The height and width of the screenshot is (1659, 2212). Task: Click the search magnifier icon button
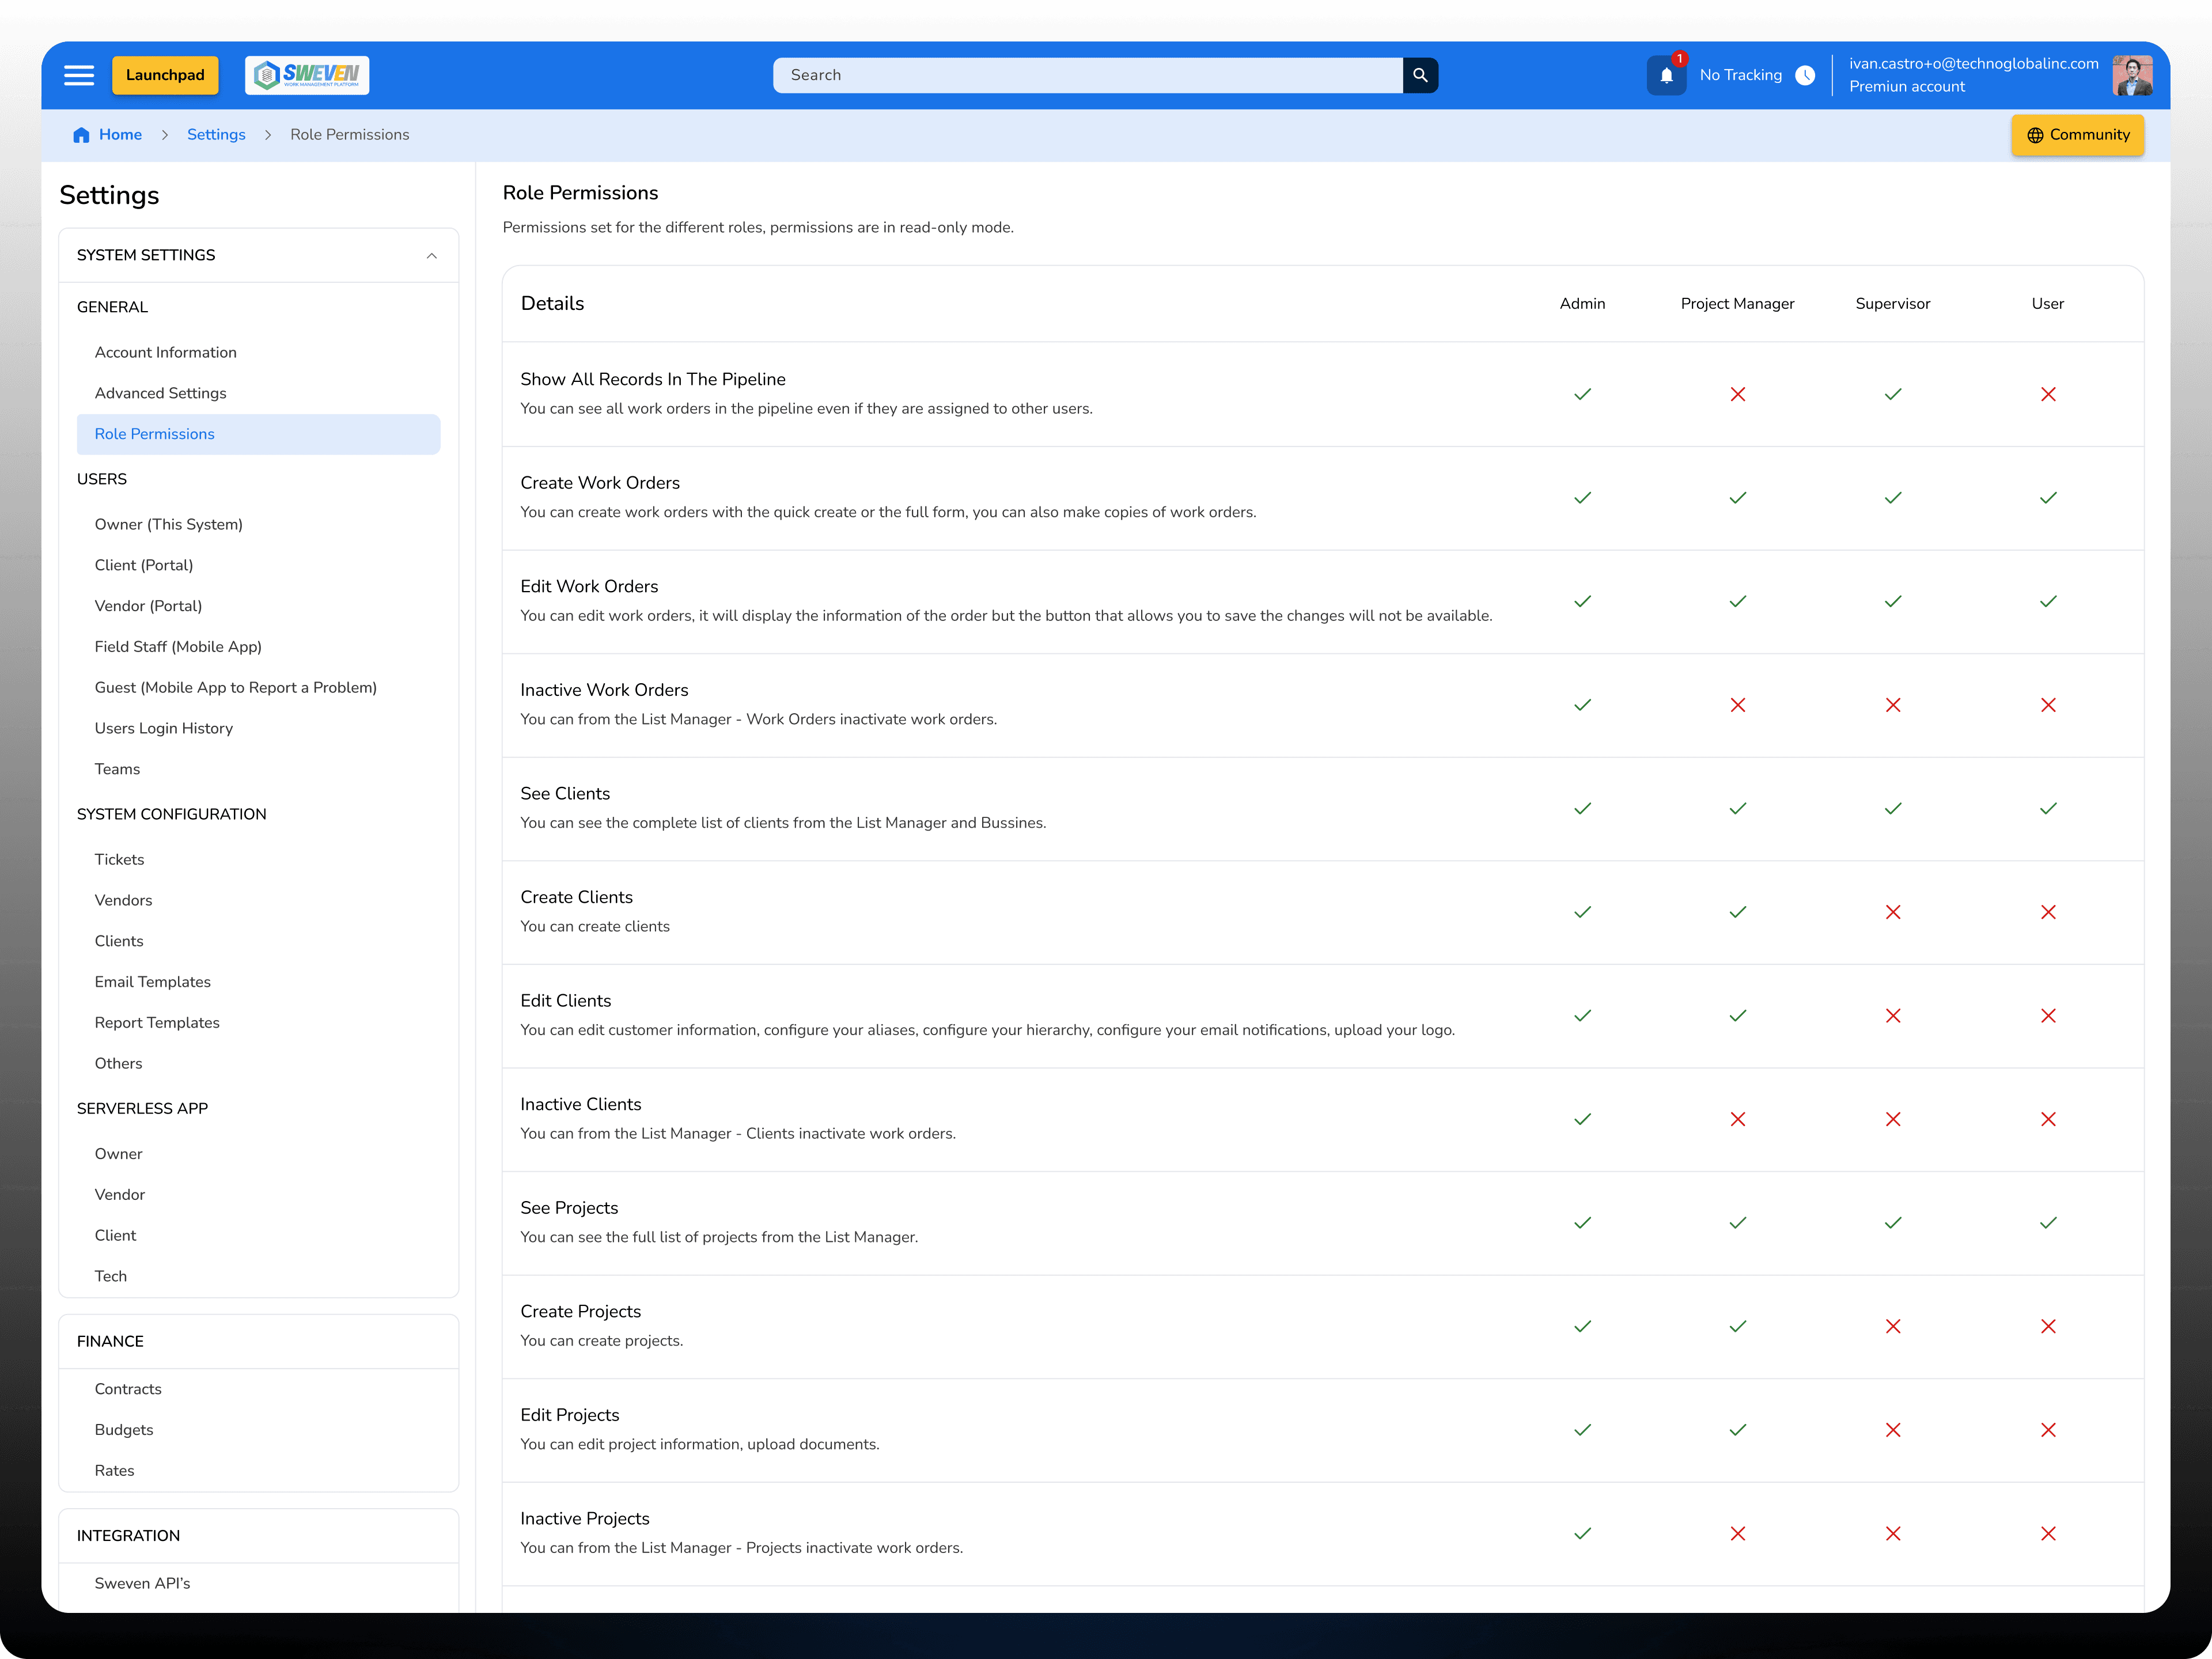click(1420, 75)
